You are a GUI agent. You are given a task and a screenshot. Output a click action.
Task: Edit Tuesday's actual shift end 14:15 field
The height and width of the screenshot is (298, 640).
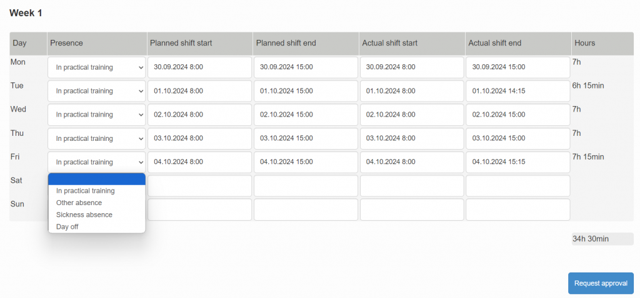point(518,91)
